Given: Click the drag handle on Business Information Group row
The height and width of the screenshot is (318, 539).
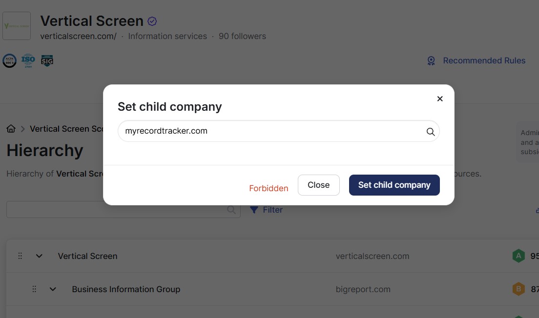Looking at the screenshot, I should click(34, 289).
